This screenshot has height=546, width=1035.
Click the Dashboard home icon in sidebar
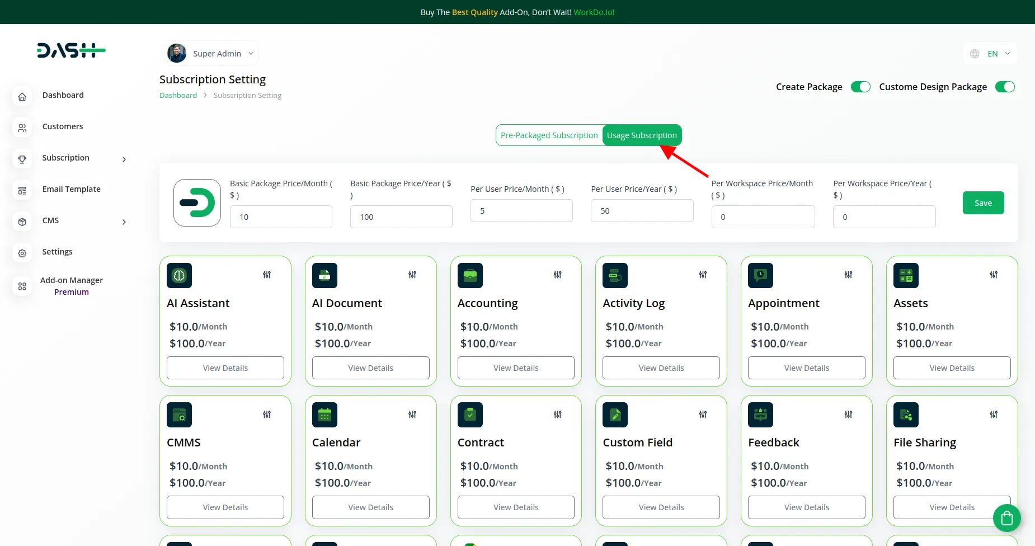22,96
